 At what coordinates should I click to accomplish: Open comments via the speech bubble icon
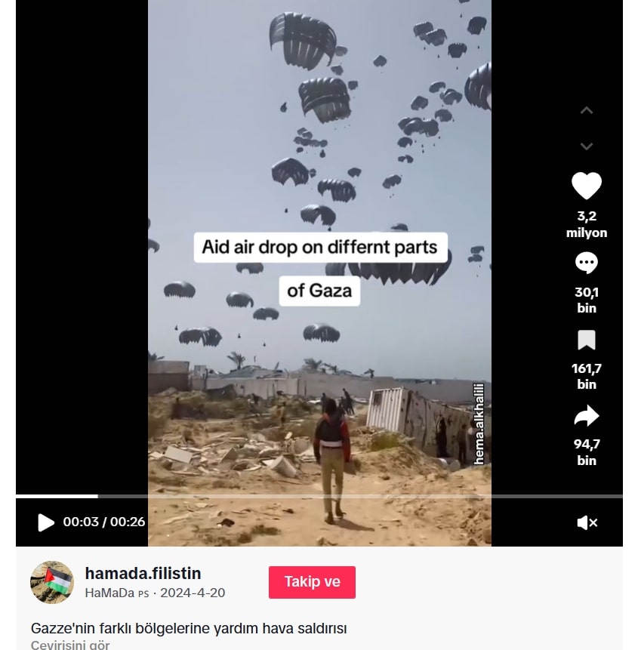tap(586, 263)
